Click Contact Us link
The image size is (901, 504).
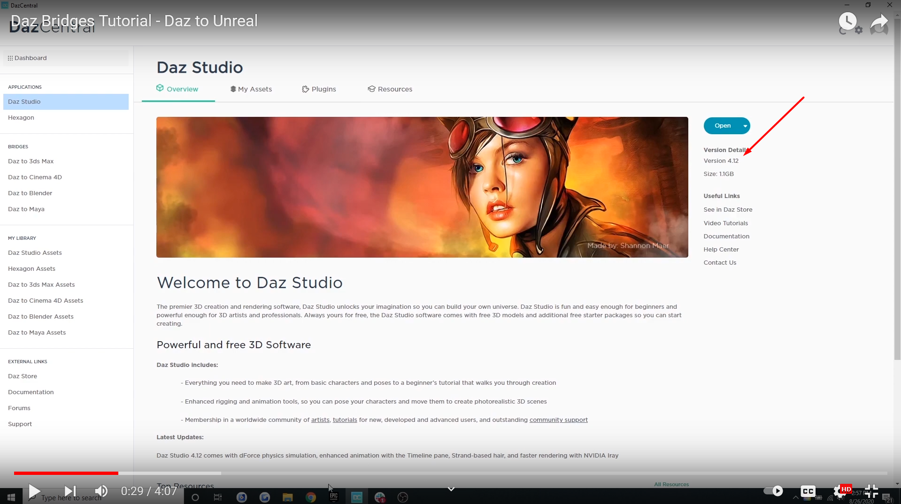[720, 263]
